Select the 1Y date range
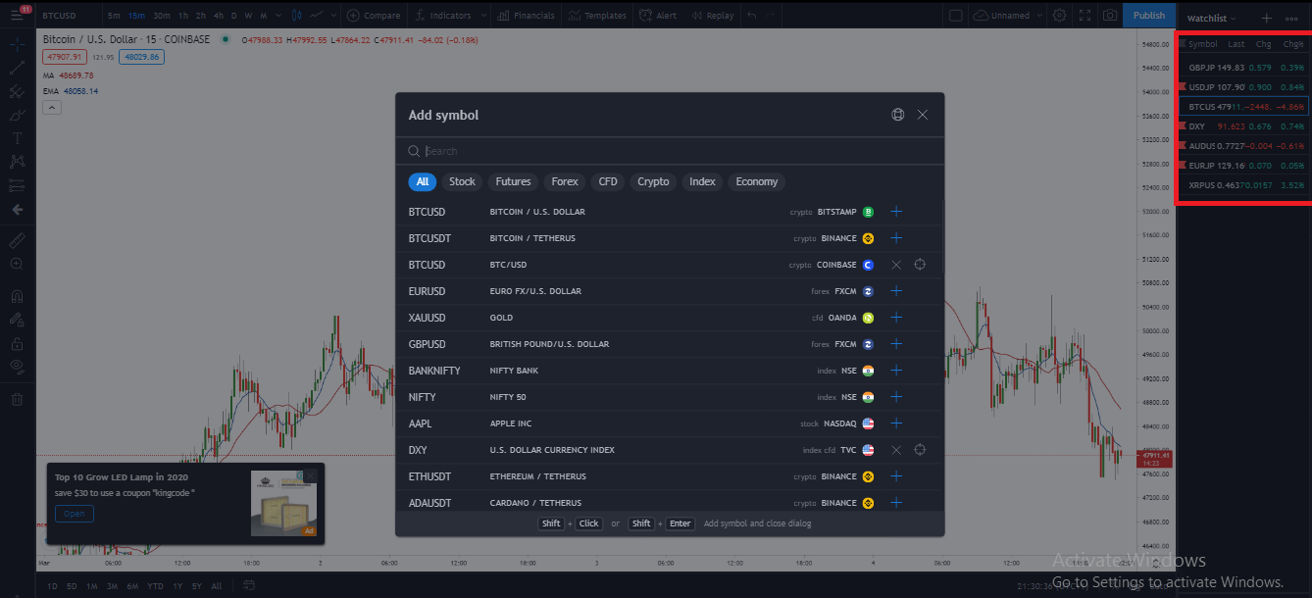 pos(177,586)
